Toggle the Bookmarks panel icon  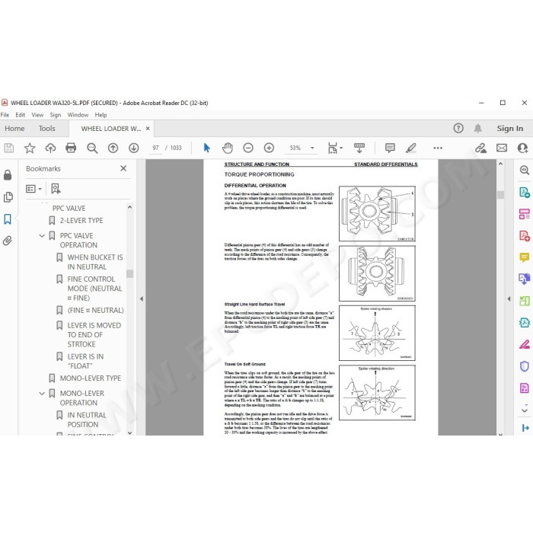(x=8, y=219)
